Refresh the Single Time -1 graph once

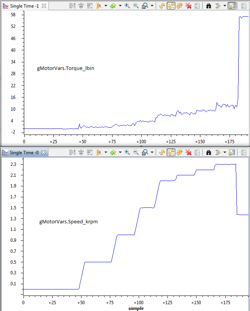pyautogui.click(x=162, y=6)
